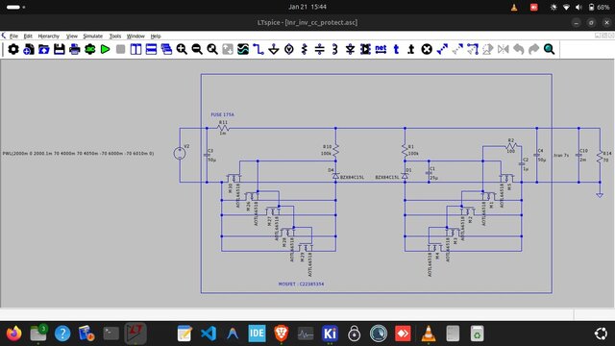Image resolution: width=615 pixels, height=346 pixels.
Task: Open the File menu
Action: tap(13, 37)
